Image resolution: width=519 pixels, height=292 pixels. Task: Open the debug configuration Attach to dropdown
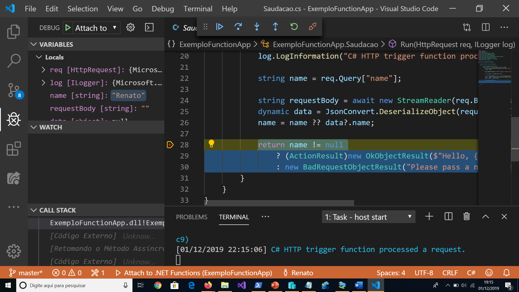[x=96, y=28]
